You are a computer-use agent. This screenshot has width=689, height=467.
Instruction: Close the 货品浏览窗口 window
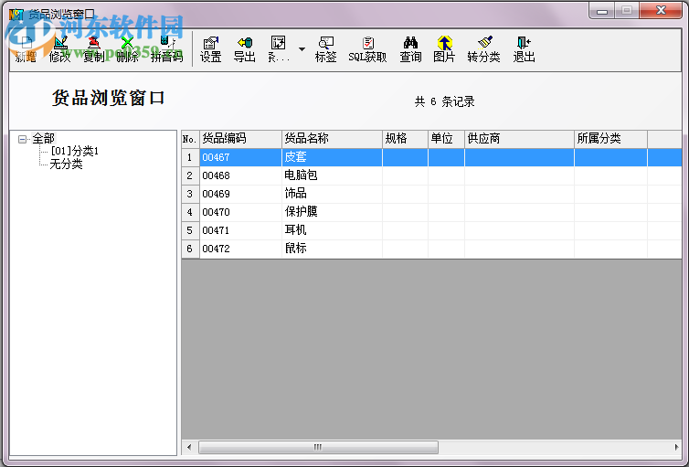(661, 11)
